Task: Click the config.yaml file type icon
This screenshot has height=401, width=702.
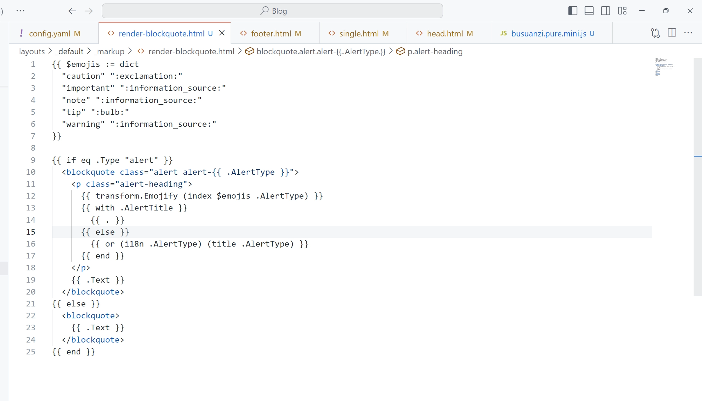Action: pos(21,33)
